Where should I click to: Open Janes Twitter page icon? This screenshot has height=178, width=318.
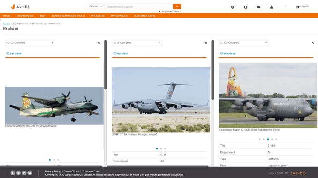pos(18,173)
